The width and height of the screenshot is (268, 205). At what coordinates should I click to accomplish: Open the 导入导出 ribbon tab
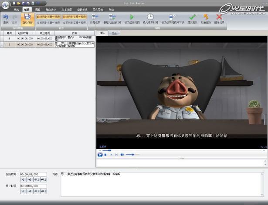pos(98,10)
